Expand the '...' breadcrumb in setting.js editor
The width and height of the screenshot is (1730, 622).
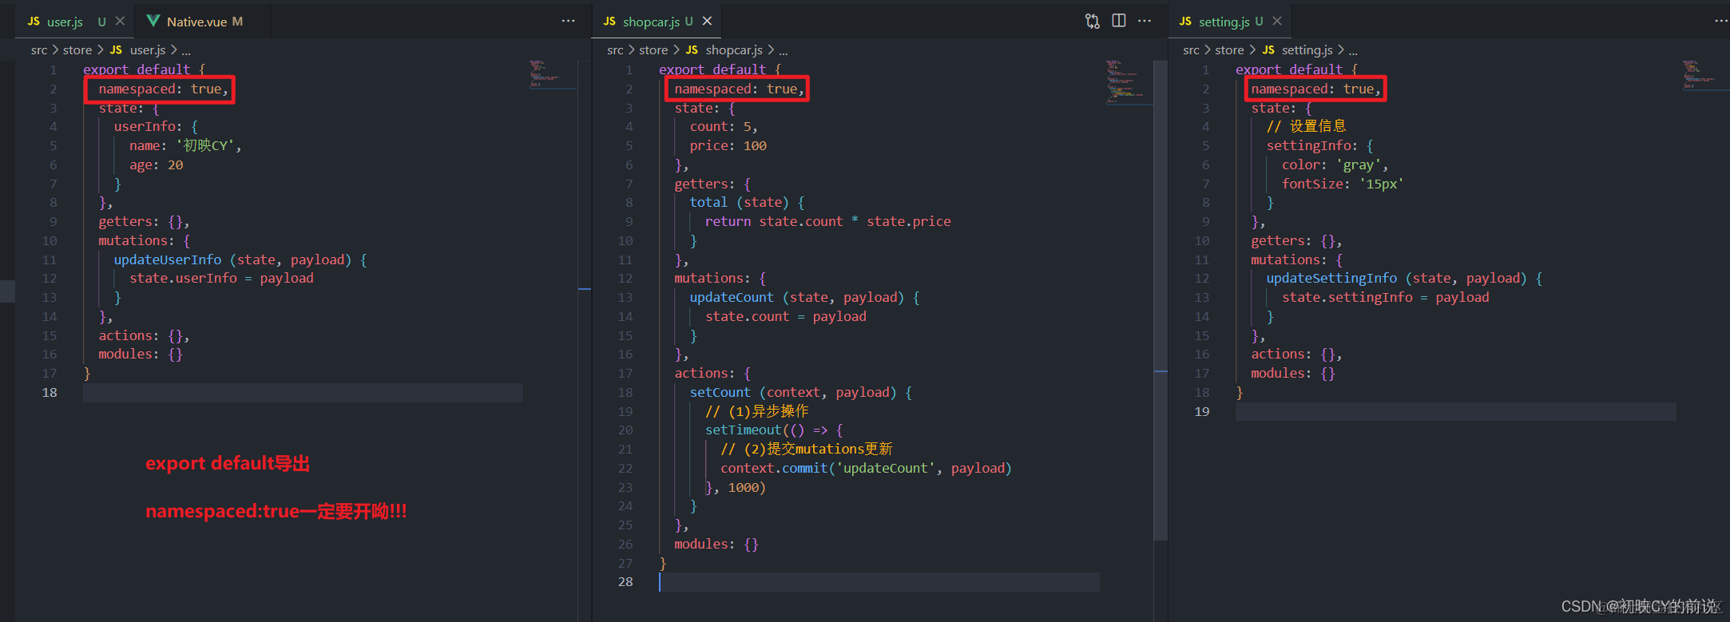[1353, 50]
